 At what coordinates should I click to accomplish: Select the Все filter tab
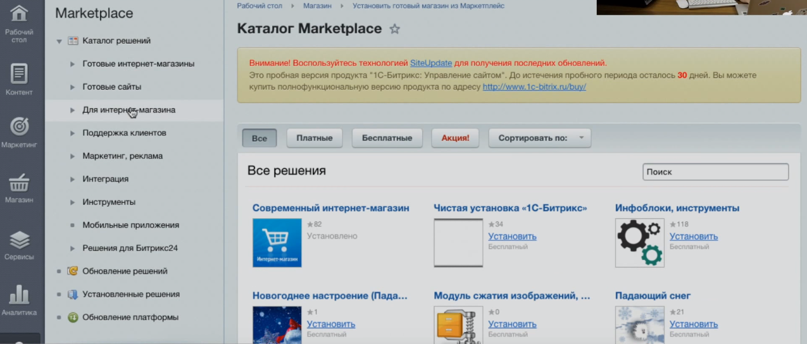260,138
